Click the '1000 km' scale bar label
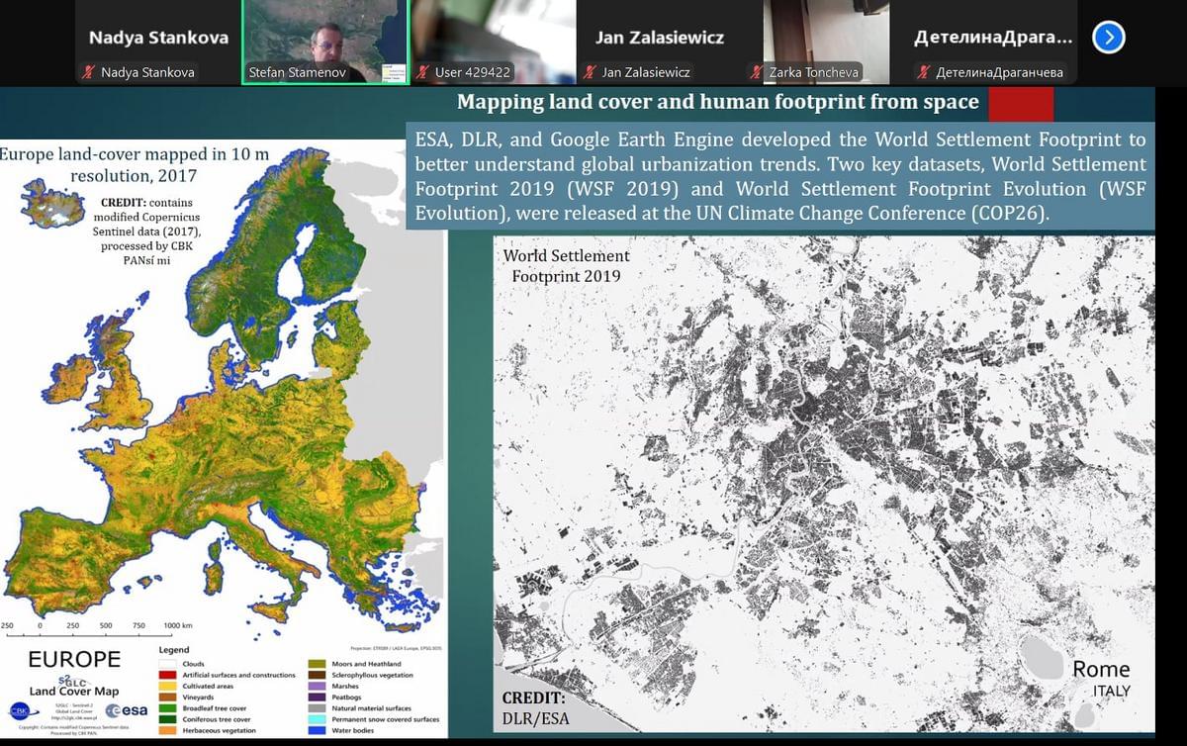Viewport: 1187px width, 746px height. pyautogui.click(x=177, y=626)
